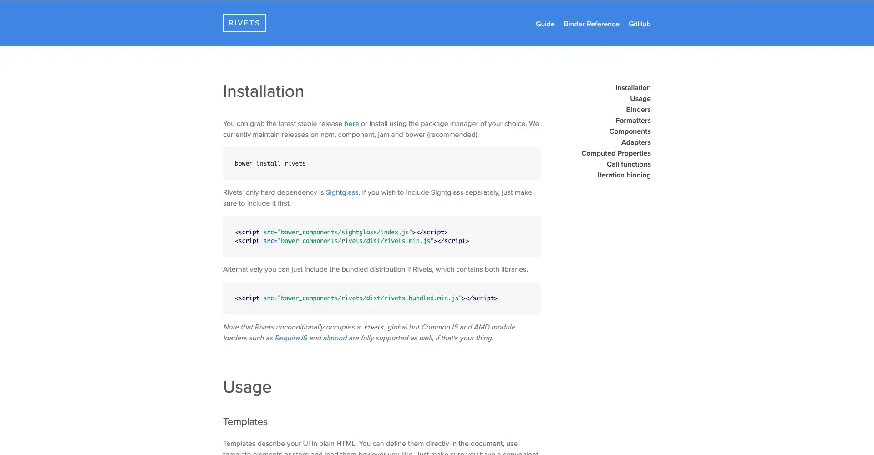The image size is (874, 455).
Task: Open the almond link
Action: (335, 338)
